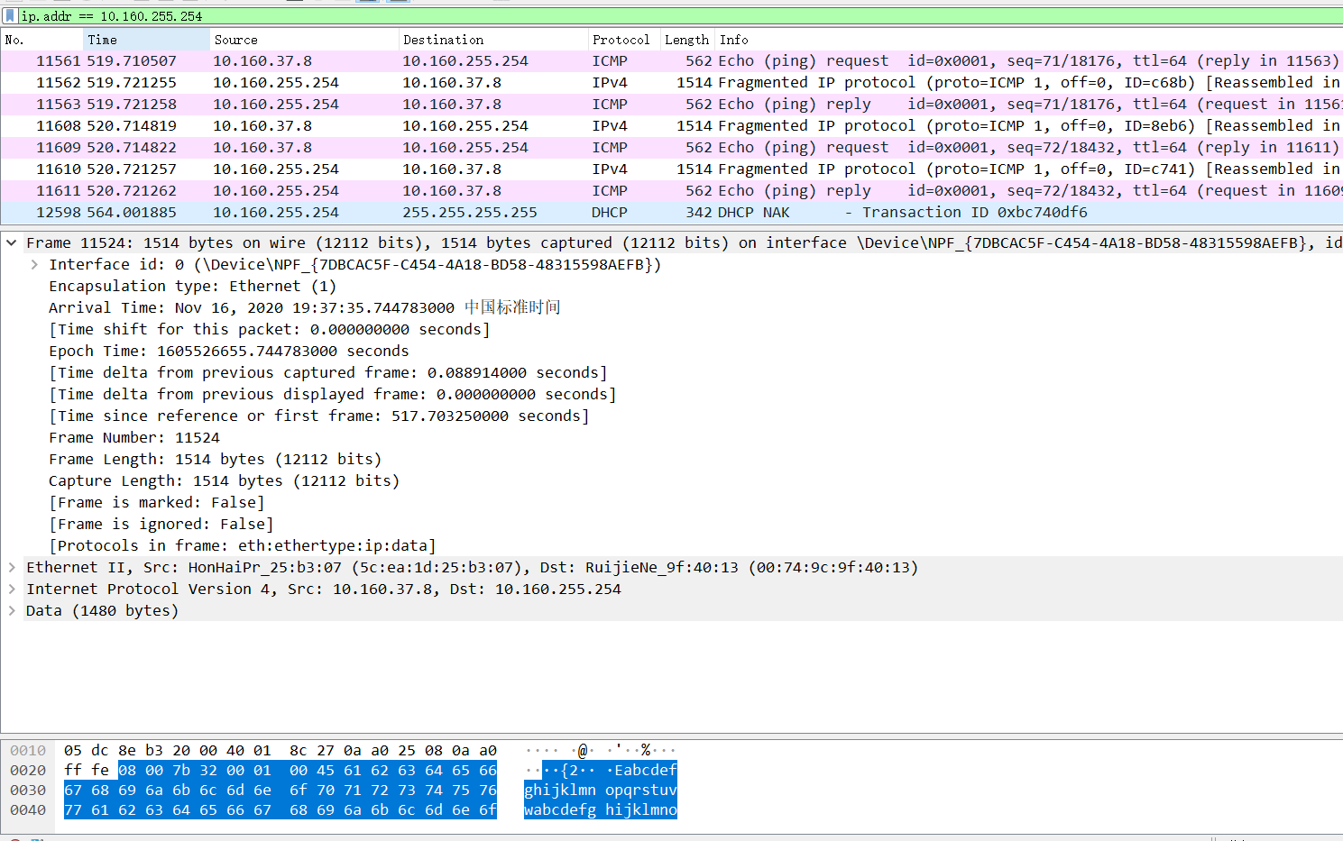Click hex offset 0040 in bytes pane
The width and height of the screenshot is (1343, 841).
pyautogui.click(x=28, y=809)
